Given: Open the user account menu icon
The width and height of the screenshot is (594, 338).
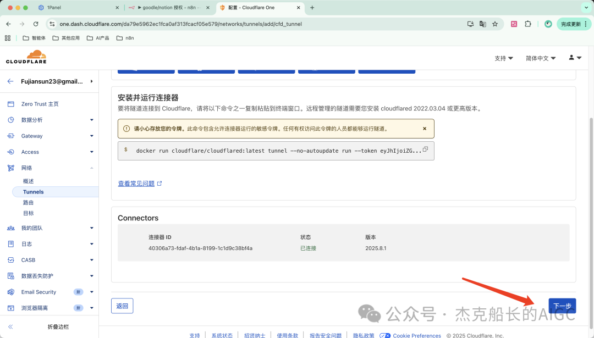Looking at the screenshot, I should 575,58.
